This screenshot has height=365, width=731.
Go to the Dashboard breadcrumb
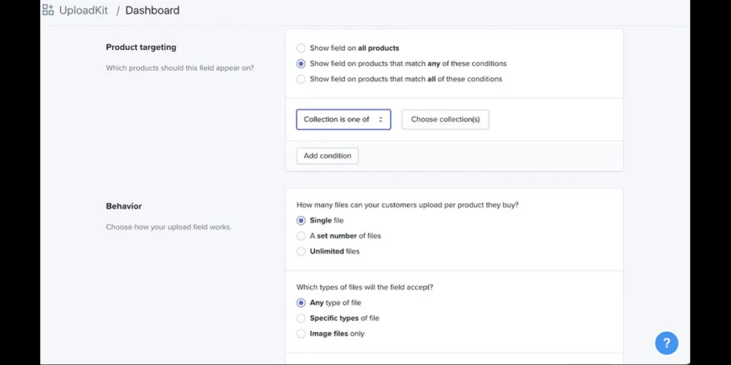click(x=152, y=11)
